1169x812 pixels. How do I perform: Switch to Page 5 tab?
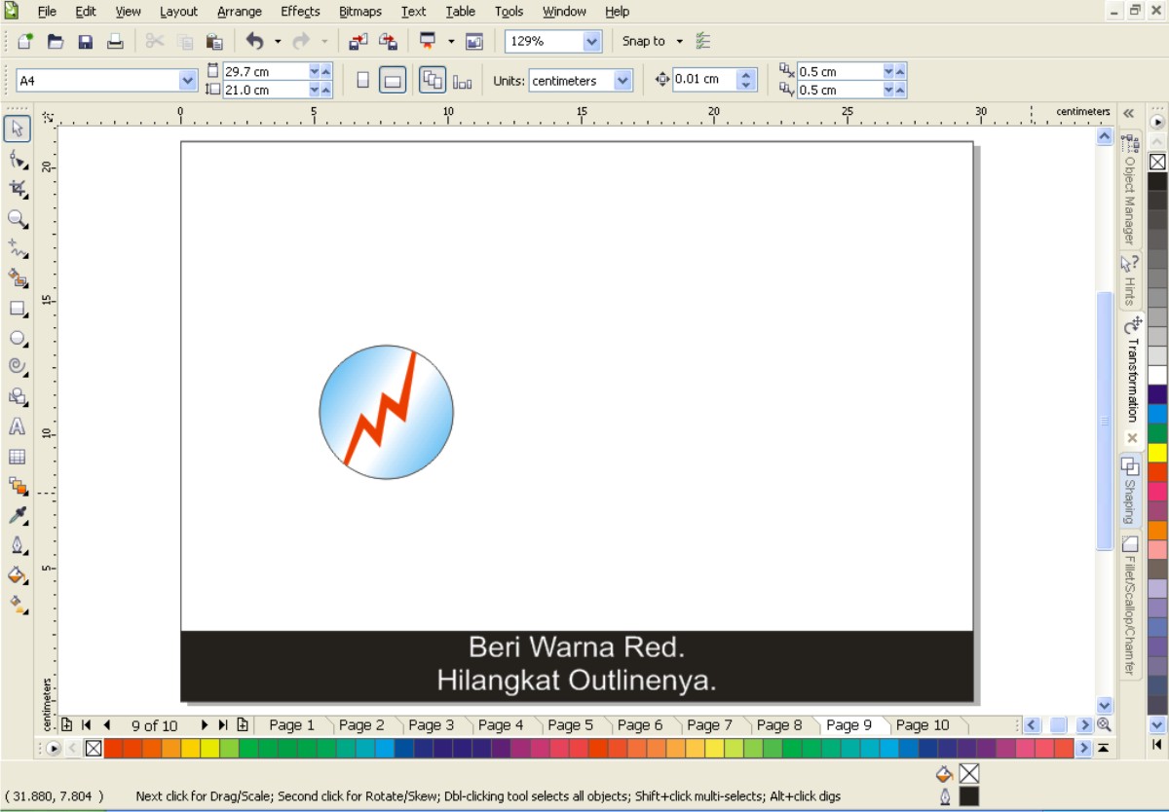click(x=570, y=725)
